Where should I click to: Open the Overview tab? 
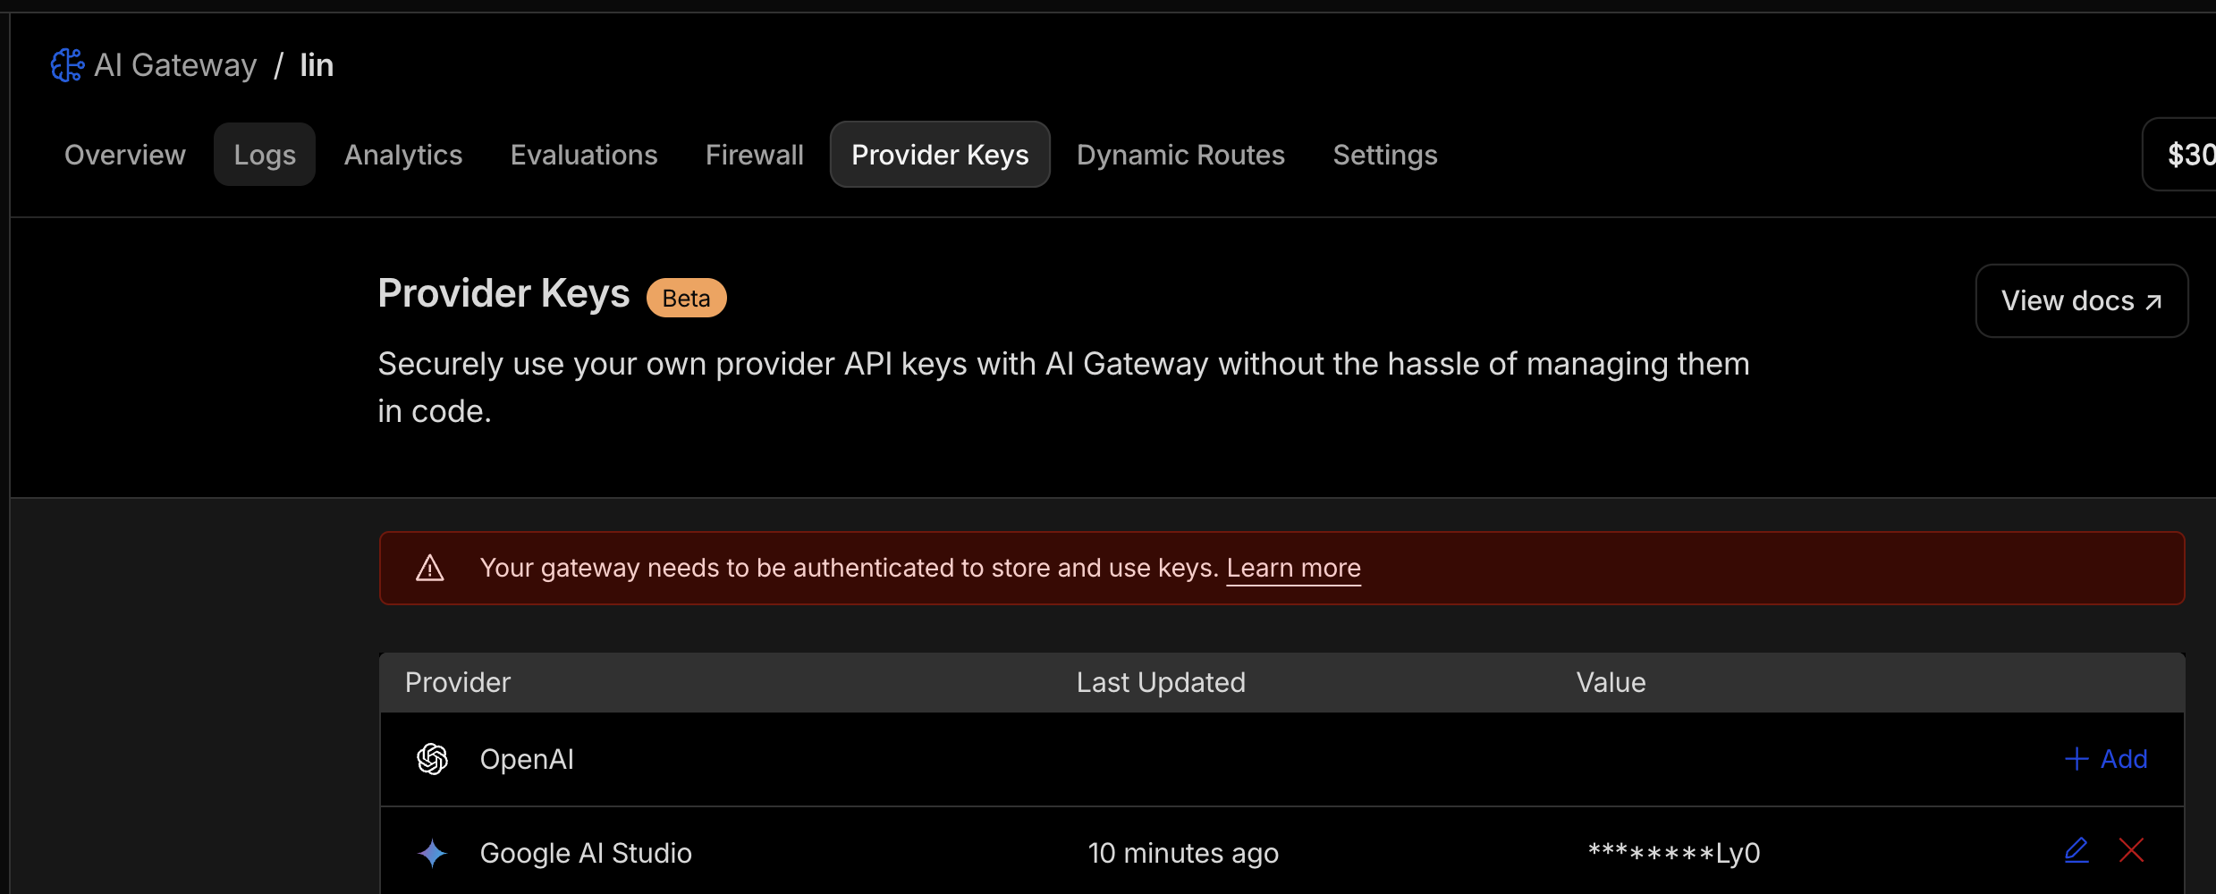click(x=125, y=155)
